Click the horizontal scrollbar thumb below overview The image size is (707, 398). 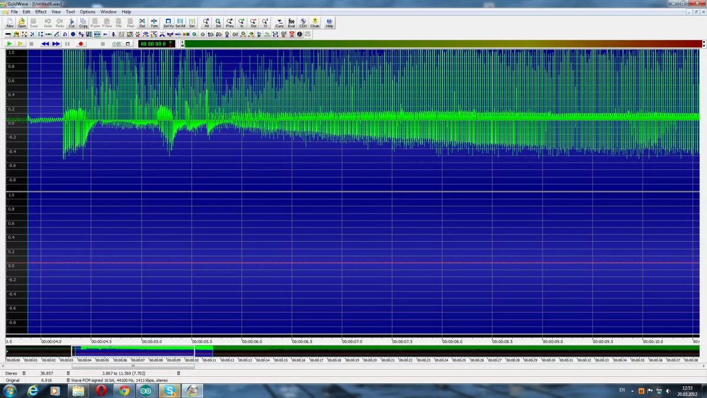tap(133, 366)
